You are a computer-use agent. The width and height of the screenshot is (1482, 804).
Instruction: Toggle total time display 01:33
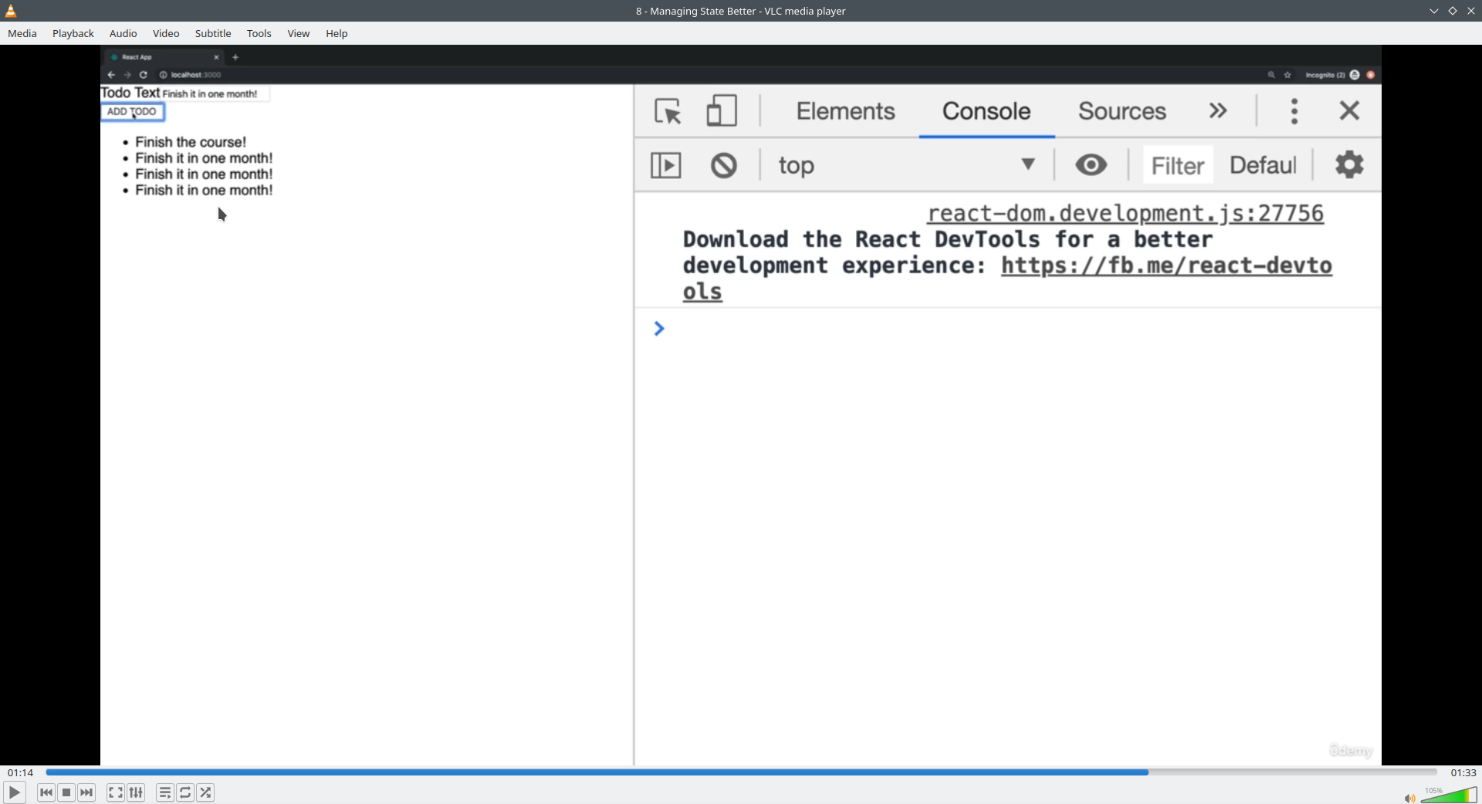coord(1463,772)
